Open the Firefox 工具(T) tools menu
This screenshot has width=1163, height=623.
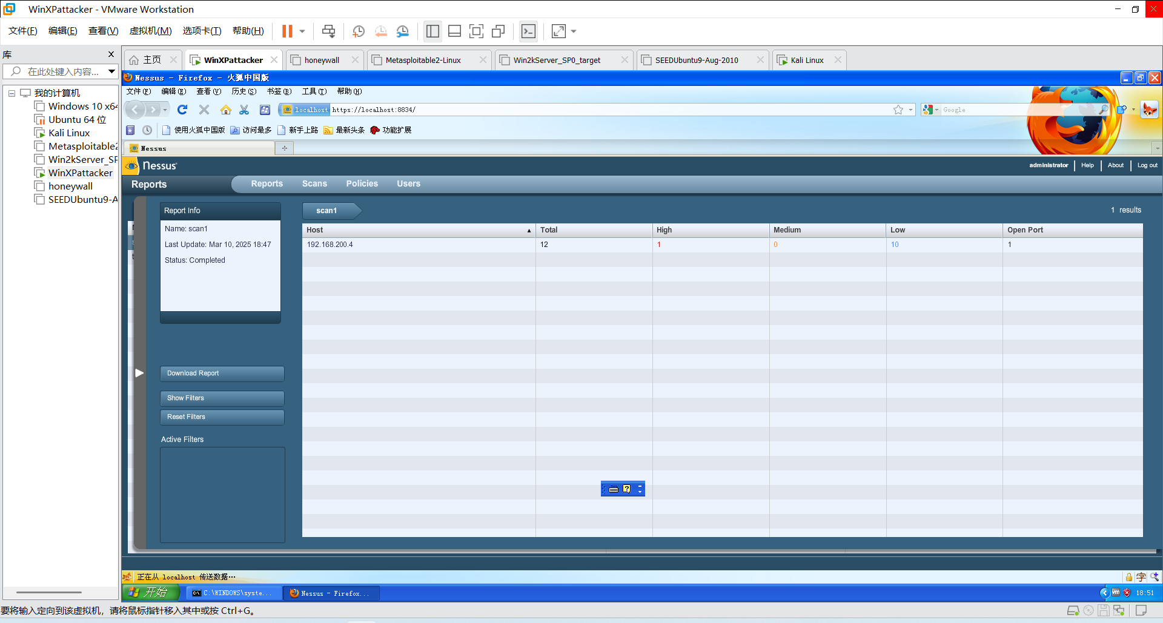(314, 91)
